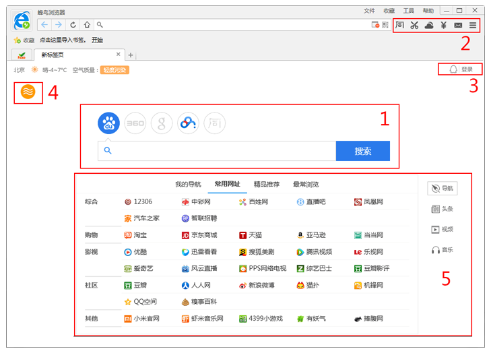Switch to the 我的导航 tab
This screenshot has width=491, height=351.
coord(188,185)
